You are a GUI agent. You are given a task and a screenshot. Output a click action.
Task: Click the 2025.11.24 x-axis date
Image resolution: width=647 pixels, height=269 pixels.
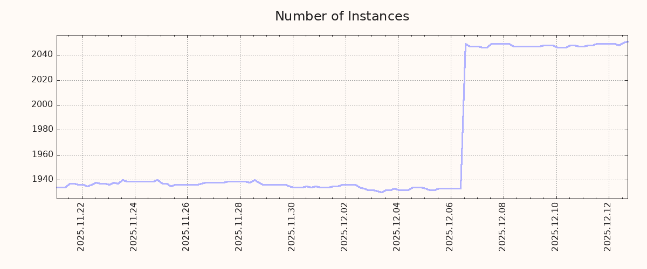point(134,227)
